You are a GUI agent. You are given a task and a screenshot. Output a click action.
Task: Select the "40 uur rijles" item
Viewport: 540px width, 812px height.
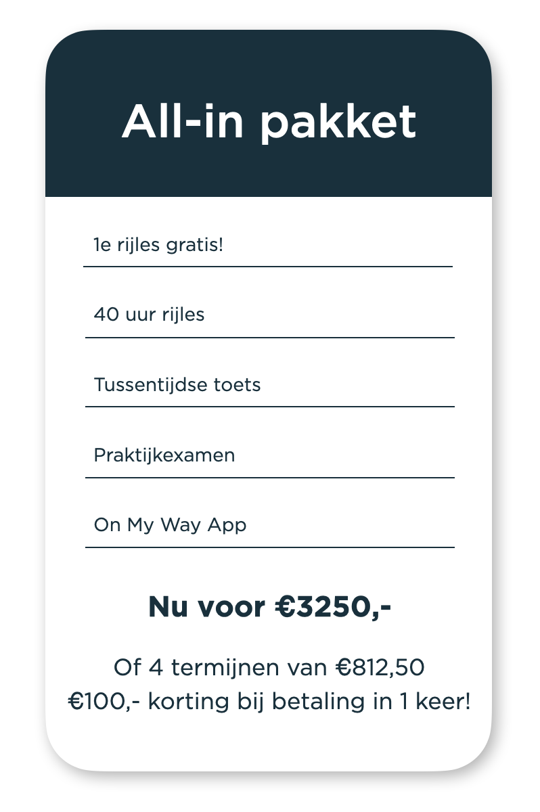point(149,315)
